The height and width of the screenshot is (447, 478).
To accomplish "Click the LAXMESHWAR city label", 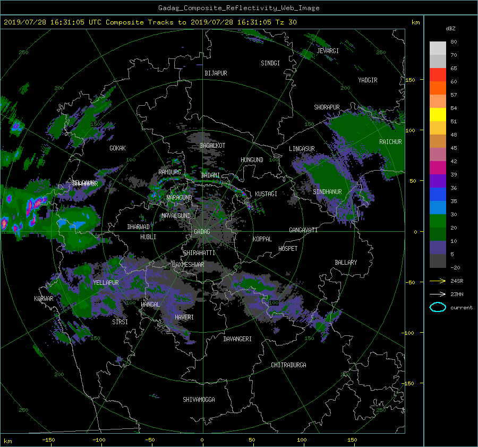I will (x=188, y=265).
